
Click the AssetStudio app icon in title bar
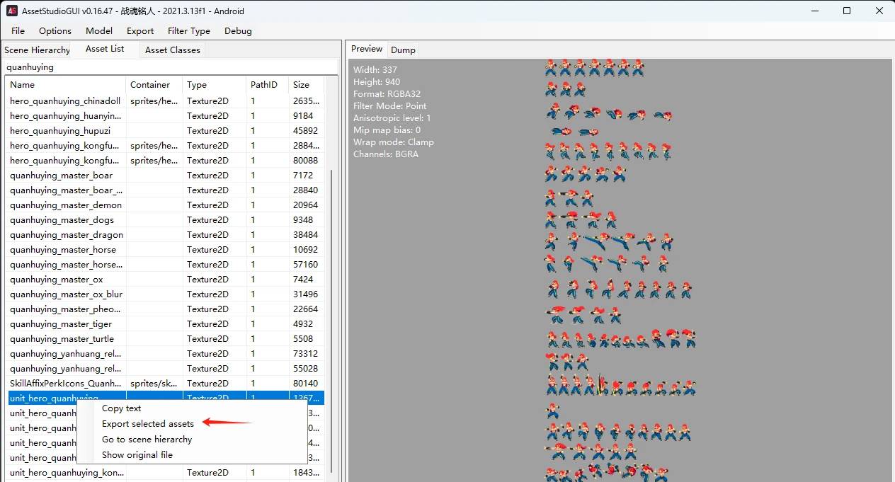click(12, 11)
